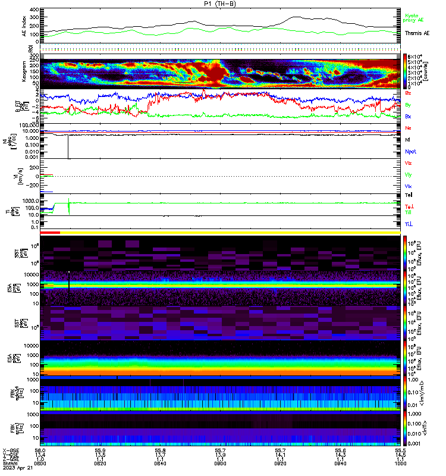This screenshot has width=446, height=476.
Task: Click the <|mV/m|> color bar of FBK panel
Action: click(405, 393)
